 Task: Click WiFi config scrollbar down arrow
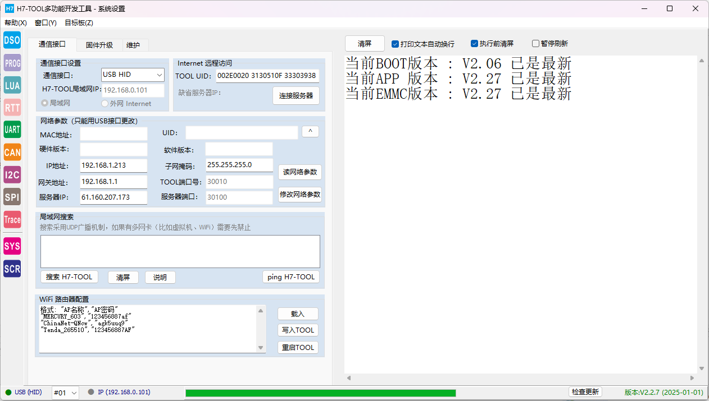tap(261, 348)
